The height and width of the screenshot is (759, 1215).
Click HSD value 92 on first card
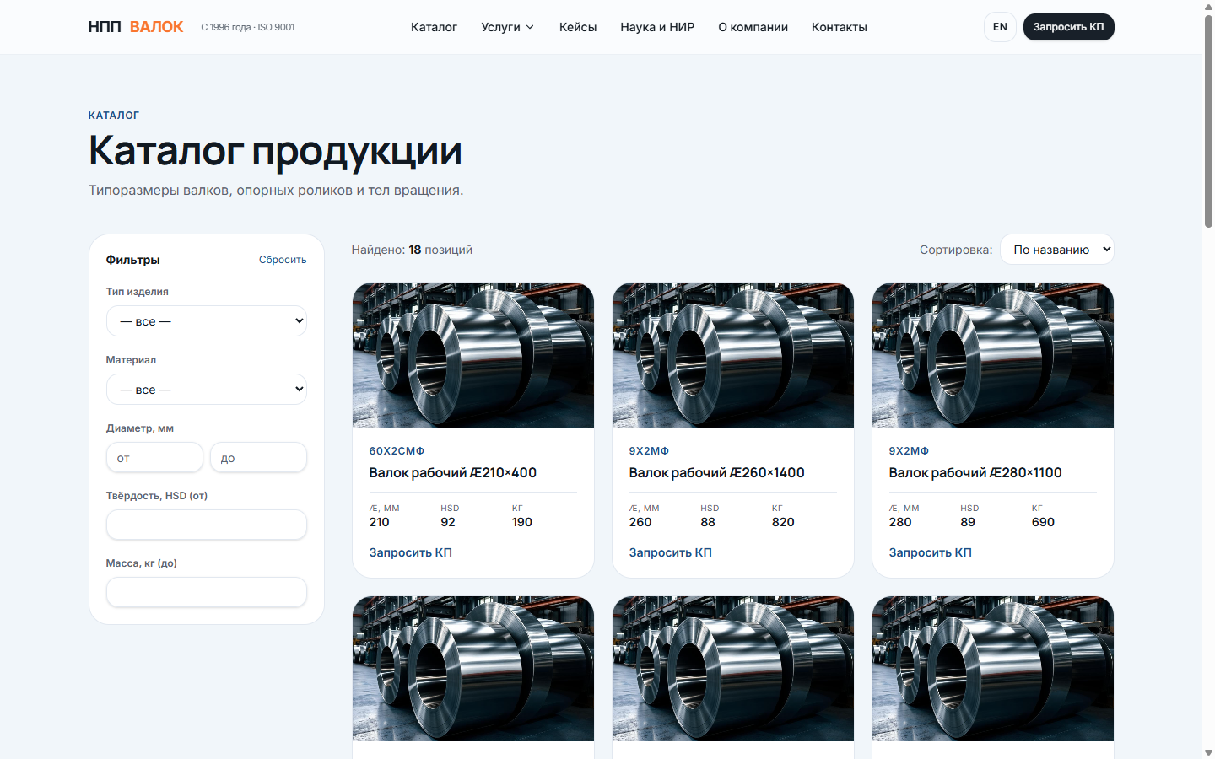(448, 522)
